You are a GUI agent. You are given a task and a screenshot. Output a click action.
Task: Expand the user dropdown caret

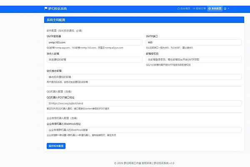(228, 8)
